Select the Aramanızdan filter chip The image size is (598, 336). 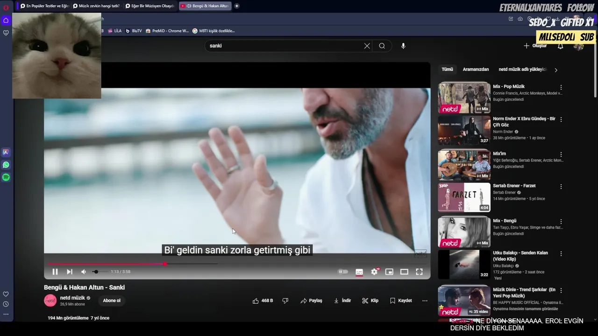tap(476, 70)
